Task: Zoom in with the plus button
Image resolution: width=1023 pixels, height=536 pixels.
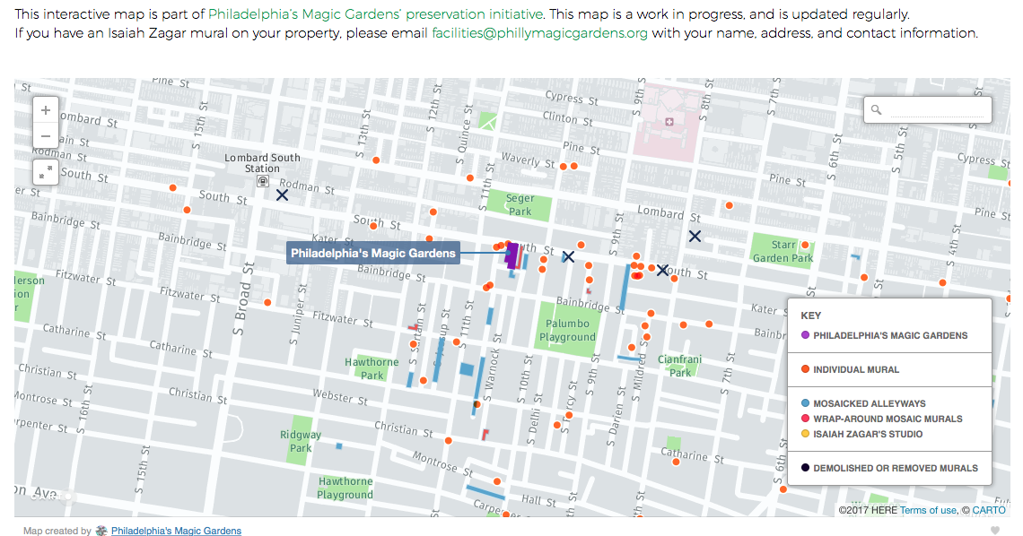Action: [x=46, y=110]
